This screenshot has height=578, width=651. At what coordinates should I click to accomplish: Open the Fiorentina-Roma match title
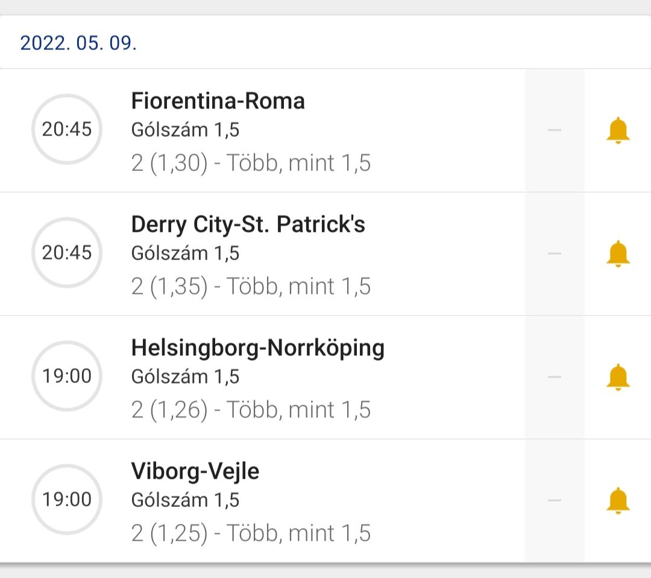[218, 101]
